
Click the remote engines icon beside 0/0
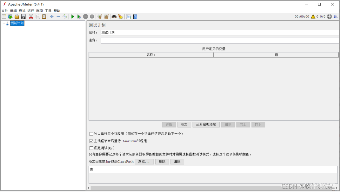tap(329, 16)
